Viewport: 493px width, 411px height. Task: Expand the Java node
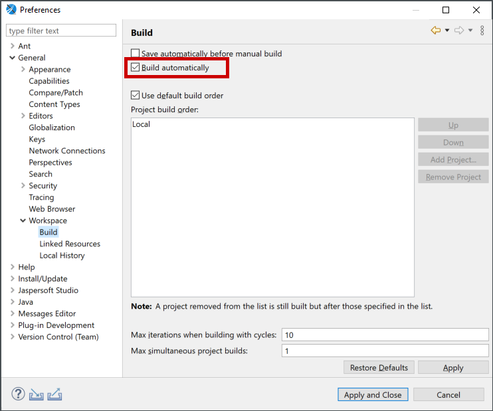[12, 301]
